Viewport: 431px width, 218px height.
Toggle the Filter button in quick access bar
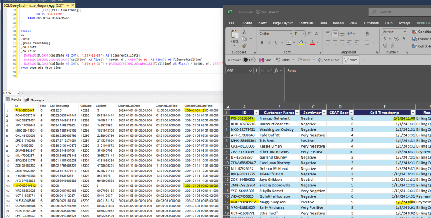(350, 60)
